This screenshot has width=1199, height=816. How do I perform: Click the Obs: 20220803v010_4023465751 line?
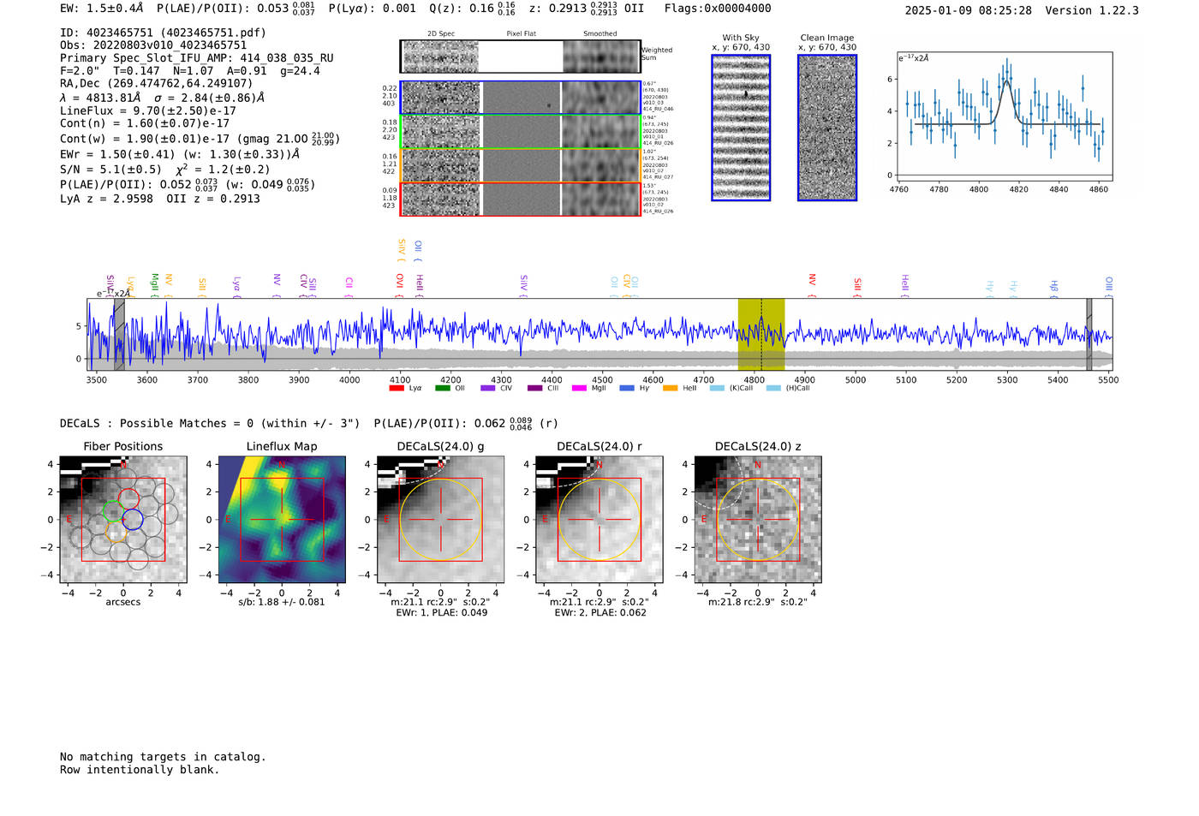(x=153, y=45)
